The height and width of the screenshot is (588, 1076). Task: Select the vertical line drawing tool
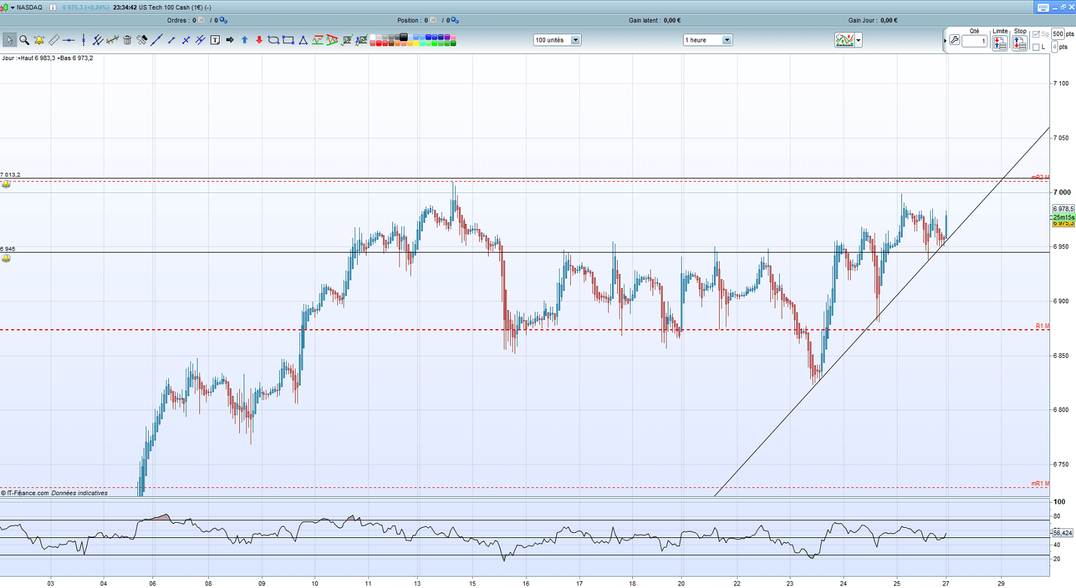(83, 40)
